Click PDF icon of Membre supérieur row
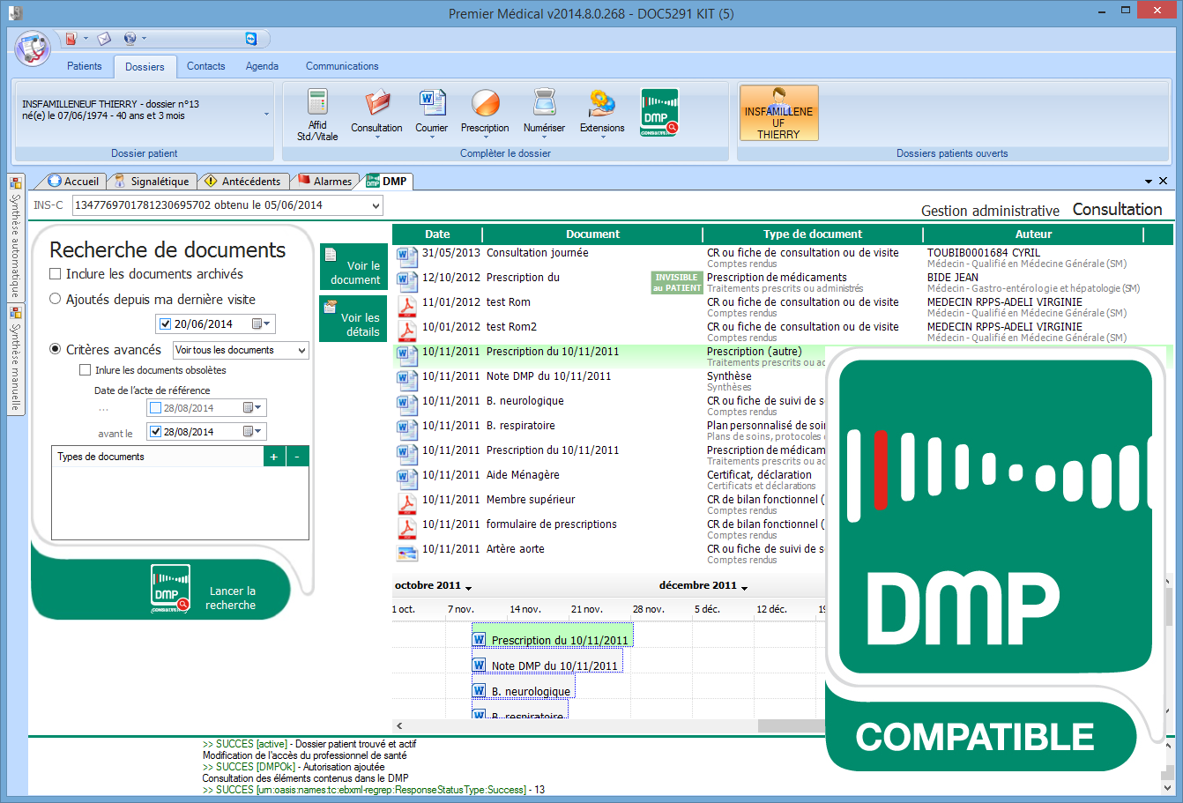 click(x=406, y=503)
